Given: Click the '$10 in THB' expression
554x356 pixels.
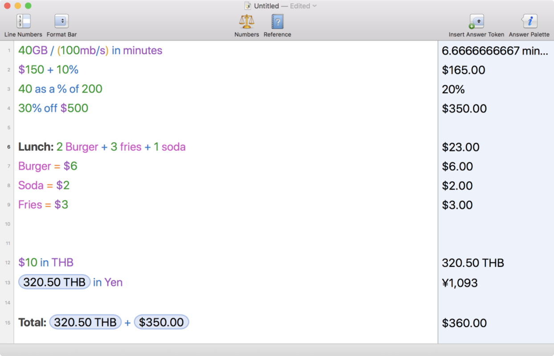Looking at the screenshot, I should point(45,263).
